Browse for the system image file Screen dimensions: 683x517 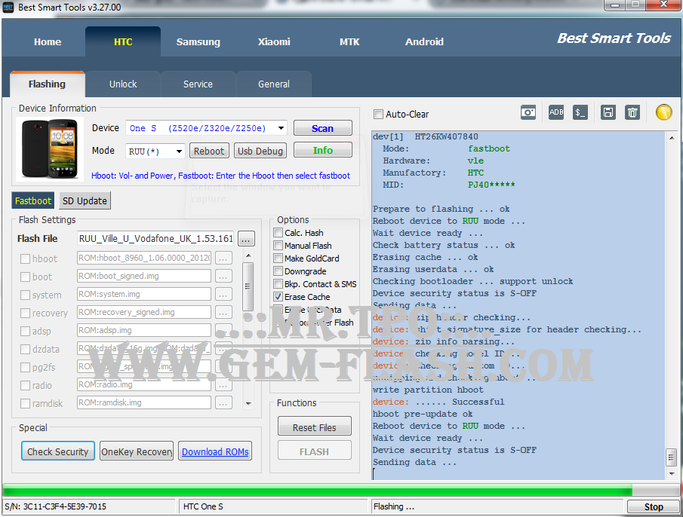[x=223, y=295]
